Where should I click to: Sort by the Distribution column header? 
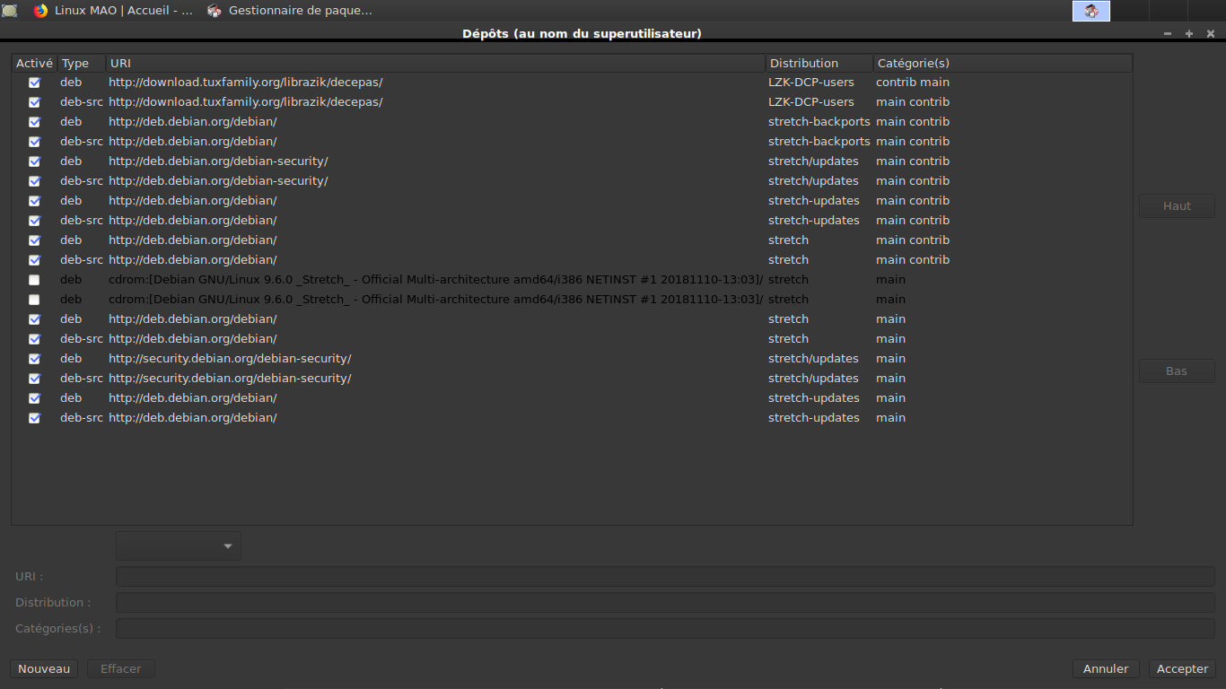819,64
